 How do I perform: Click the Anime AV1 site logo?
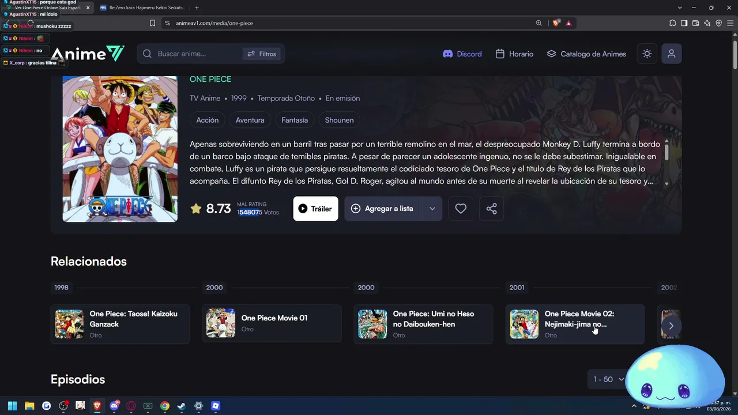pyautogui.click(x=88, y=54)
